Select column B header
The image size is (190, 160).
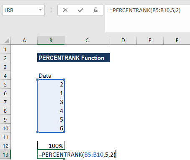pyautogui.click(x=51, y=41)
